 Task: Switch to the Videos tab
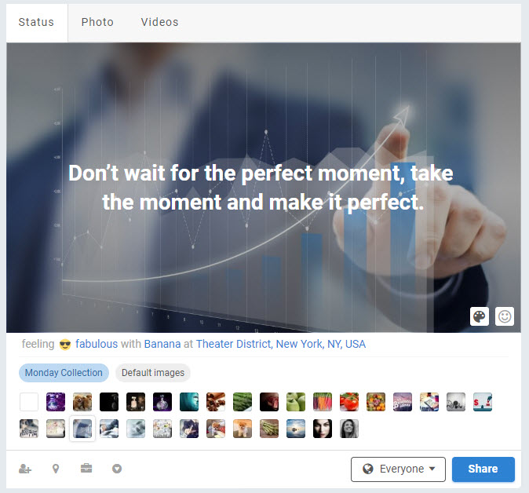pos(159,22)
